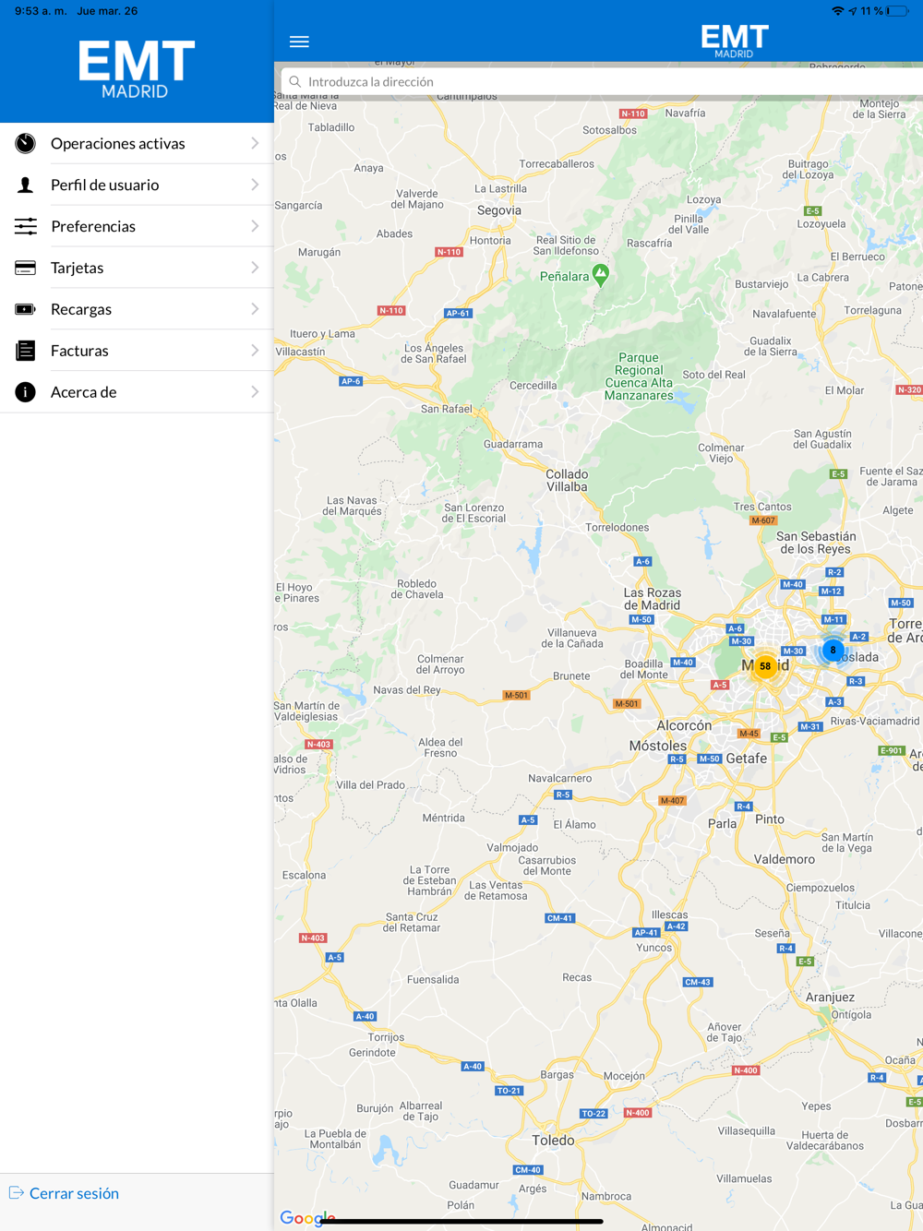Expand Recargas chevron

coord(255,309)
